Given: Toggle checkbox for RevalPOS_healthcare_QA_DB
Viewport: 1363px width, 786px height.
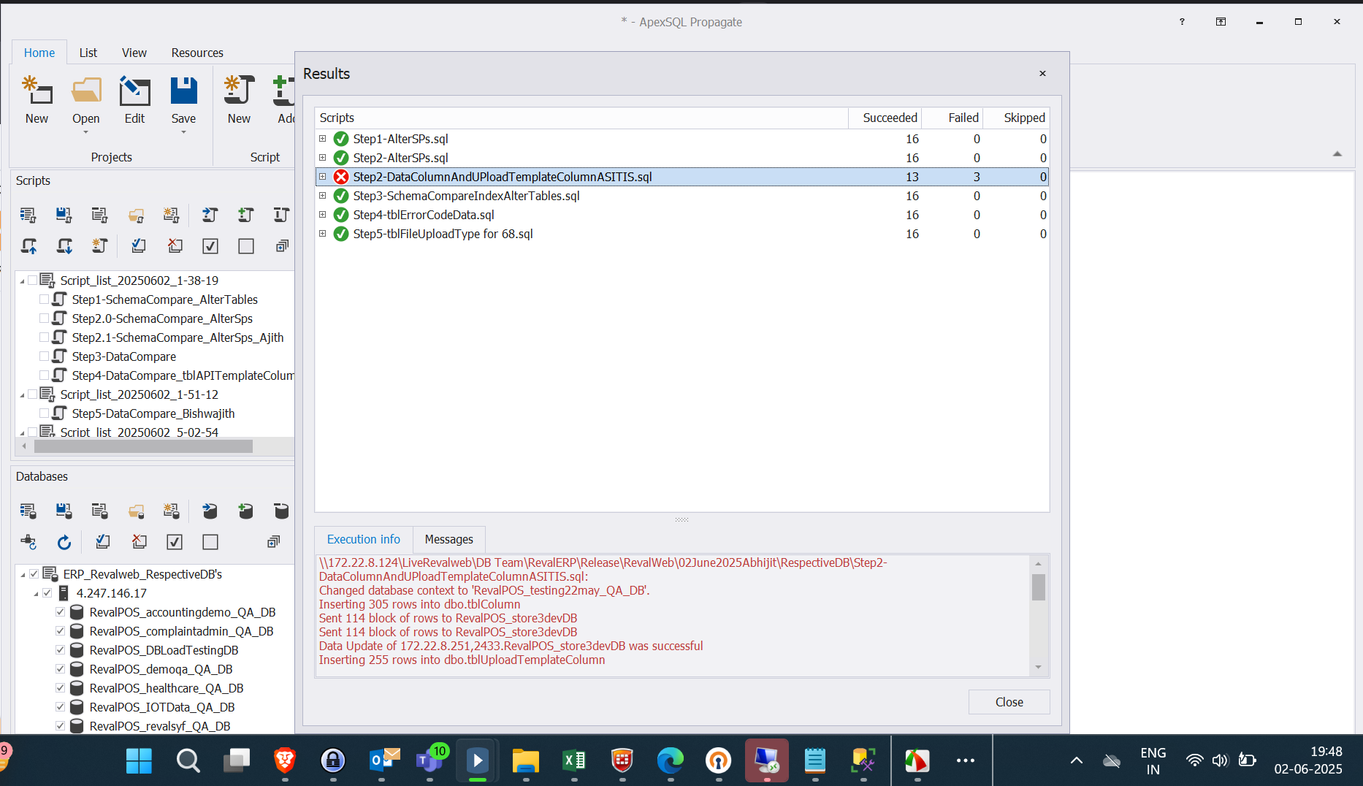Looking at the screenshot, I should pos(61,688).
